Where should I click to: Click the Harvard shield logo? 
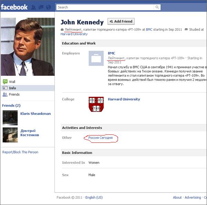coord(96,104)
